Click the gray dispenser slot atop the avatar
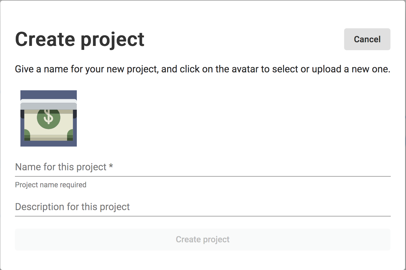This screenshot has height=270, width=406. click(48, 105)
